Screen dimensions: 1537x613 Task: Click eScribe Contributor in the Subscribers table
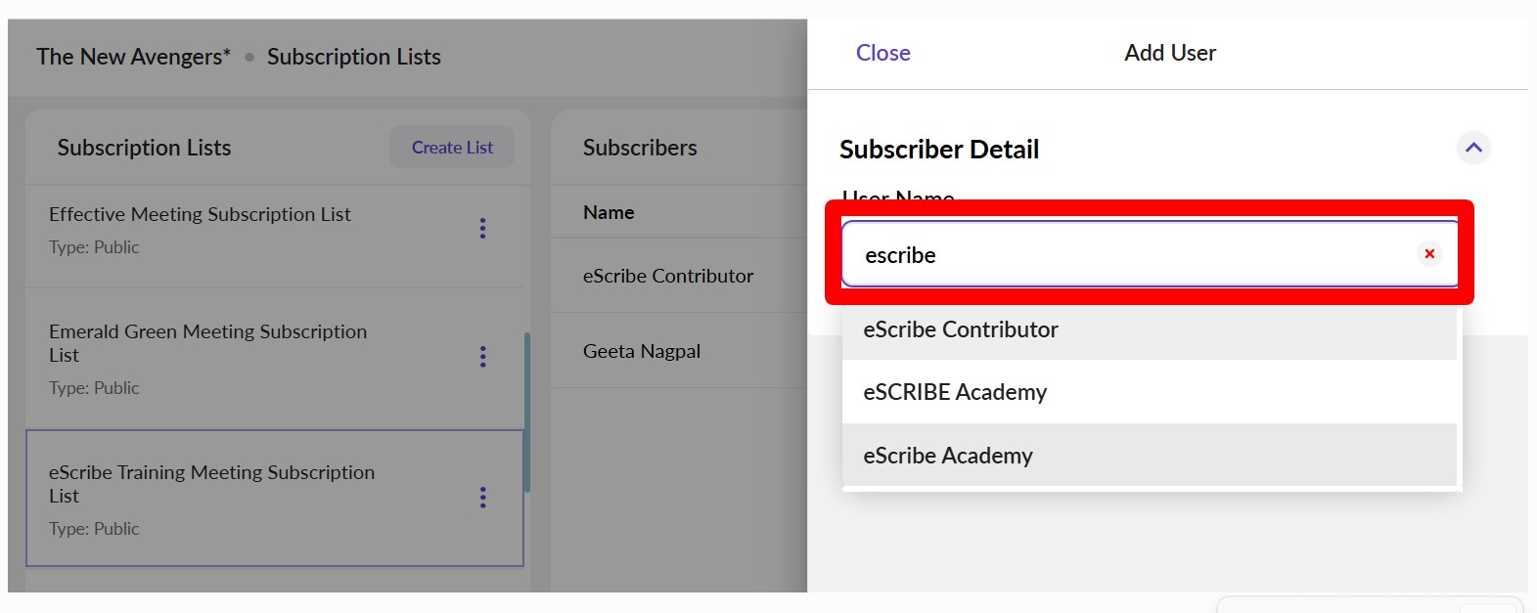[668, 276]
